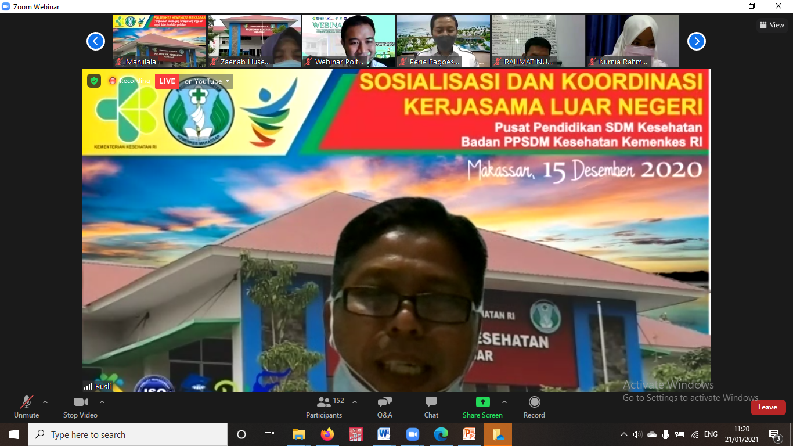The height and width of the screenshot is (446, 793).
Task: Open the volume control in system tray
Action: (x=637, y=434)
